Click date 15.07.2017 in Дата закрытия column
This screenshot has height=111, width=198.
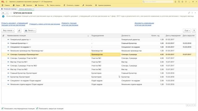(x=187, y=55)
